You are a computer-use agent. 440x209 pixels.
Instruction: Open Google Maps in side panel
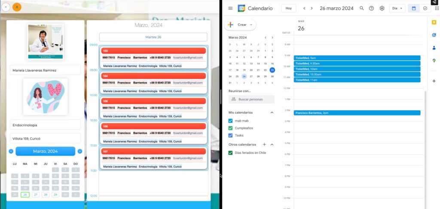point(434,61)
